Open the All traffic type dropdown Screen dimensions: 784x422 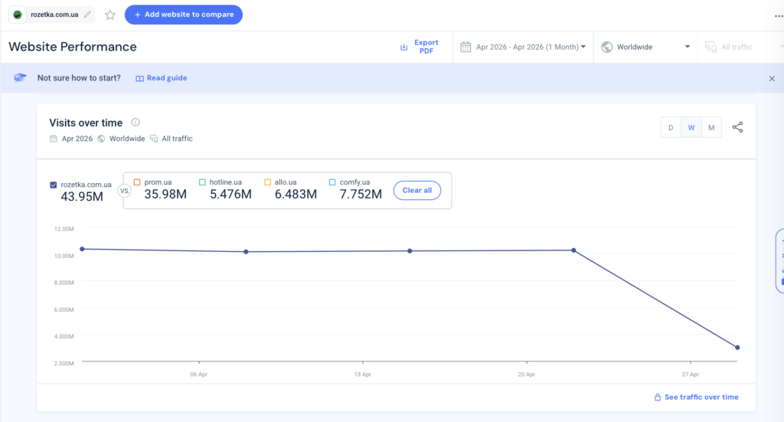pos(741,47)
